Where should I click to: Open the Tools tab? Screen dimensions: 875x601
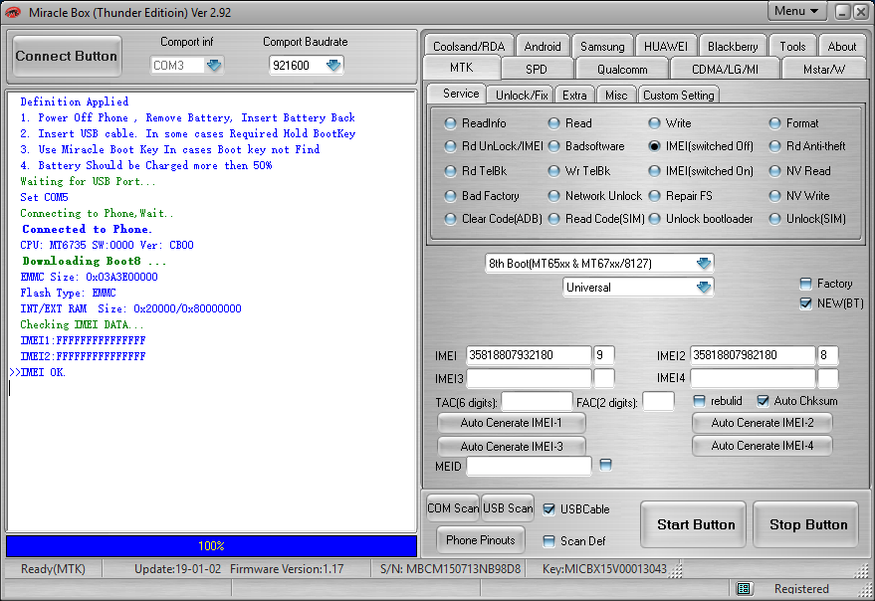pyautogui.click(x=792, y=47)
